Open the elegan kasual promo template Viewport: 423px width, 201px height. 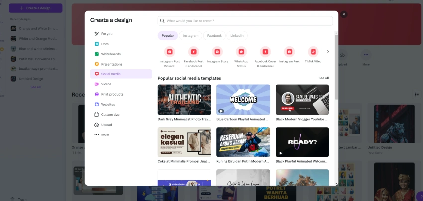[184, 142]
